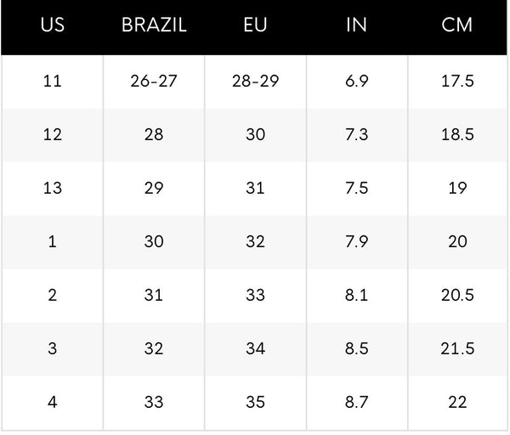This screenshot has width=510, height=435.
Task: Select US size 12 cell
Action: click(x=53, y=134)
